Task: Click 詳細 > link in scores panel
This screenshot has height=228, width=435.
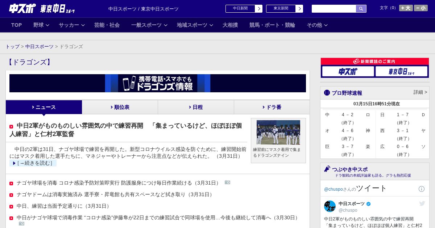Action: [420, 92]
